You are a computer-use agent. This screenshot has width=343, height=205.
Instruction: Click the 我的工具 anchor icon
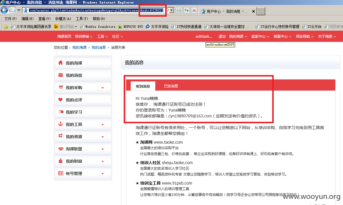(x=61, y=124)
